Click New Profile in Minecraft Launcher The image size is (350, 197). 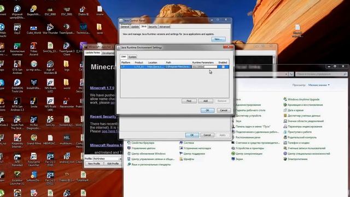click(x=94, y=164)
